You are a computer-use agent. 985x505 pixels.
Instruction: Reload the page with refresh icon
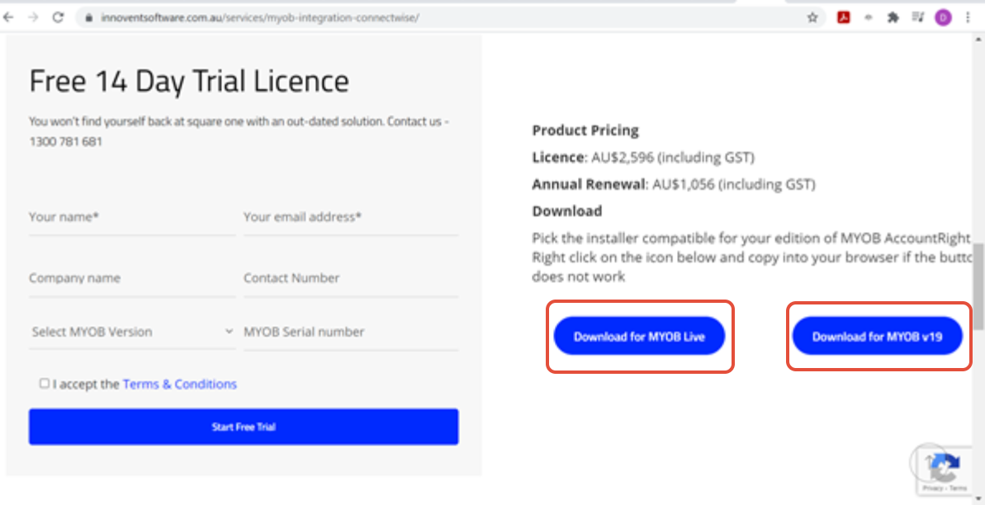(58, 17)
